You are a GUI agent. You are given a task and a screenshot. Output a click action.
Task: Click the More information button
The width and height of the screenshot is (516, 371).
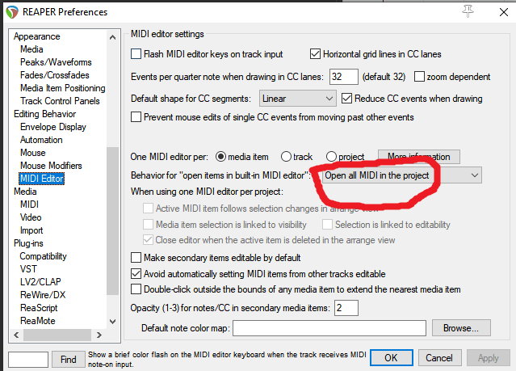[x=419, y=157]
